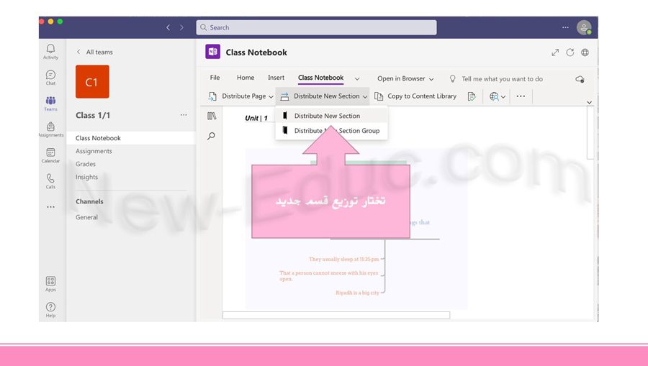
Task: Click the C1 team avatar
Action: coord(92,81)
